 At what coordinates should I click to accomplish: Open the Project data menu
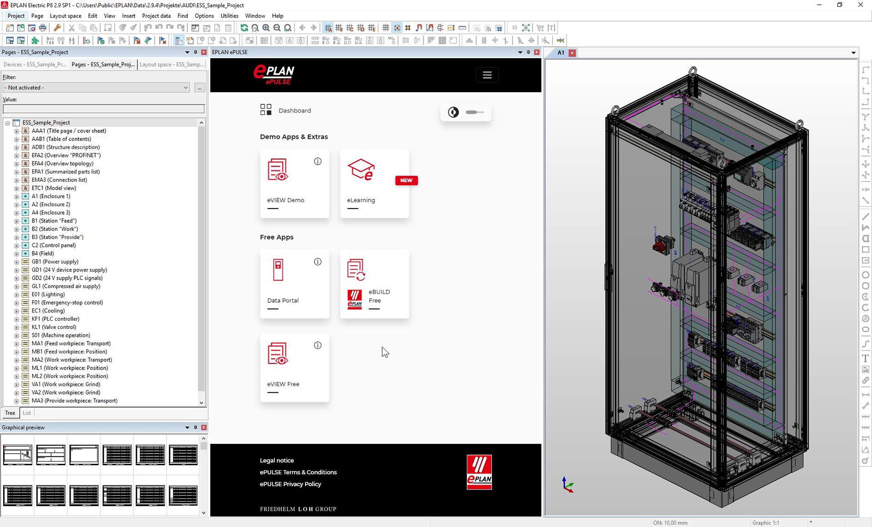pos(156,16)
